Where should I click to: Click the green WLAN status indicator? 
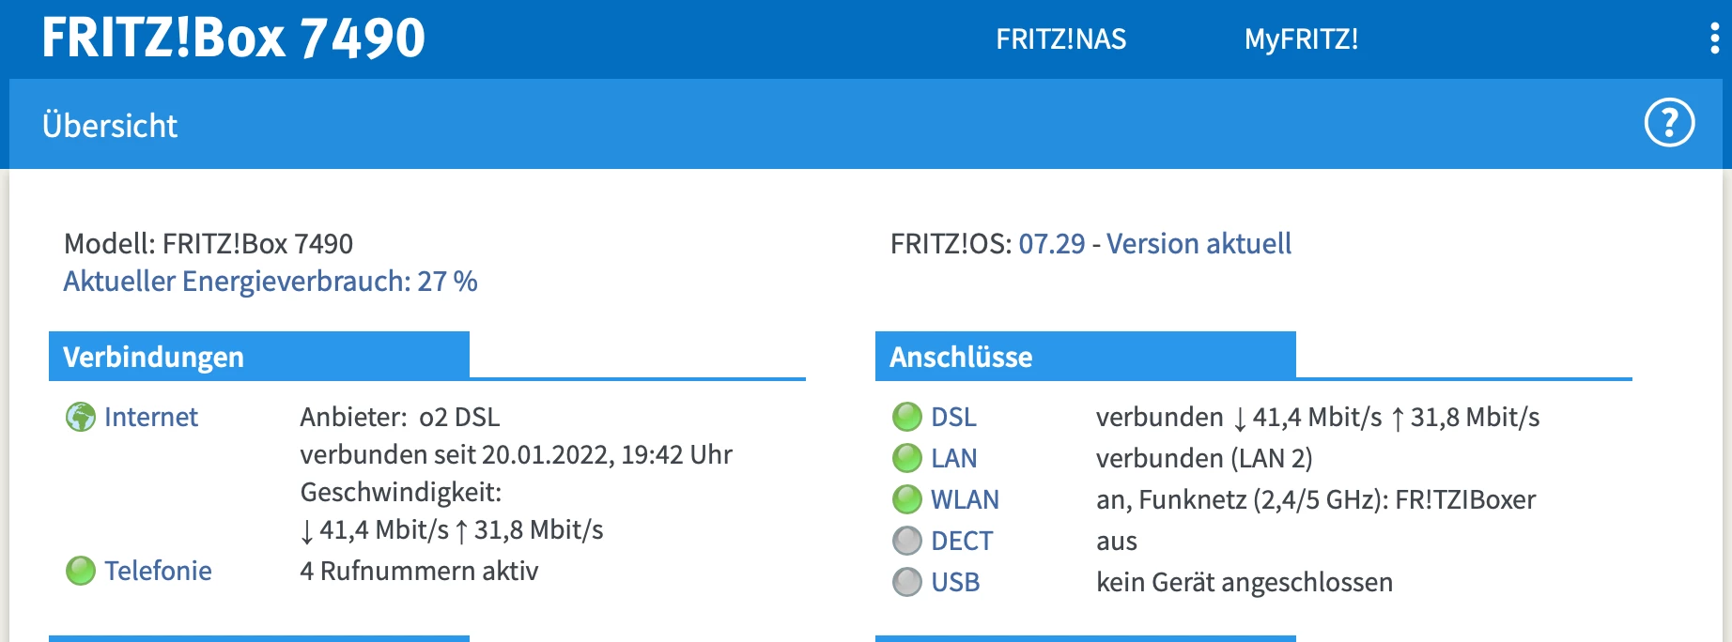pyautogui.click(x=906, y=499)
